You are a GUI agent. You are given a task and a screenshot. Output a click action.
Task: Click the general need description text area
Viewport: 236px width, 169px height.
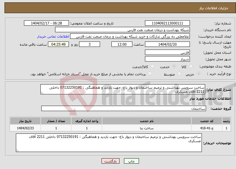123,89
